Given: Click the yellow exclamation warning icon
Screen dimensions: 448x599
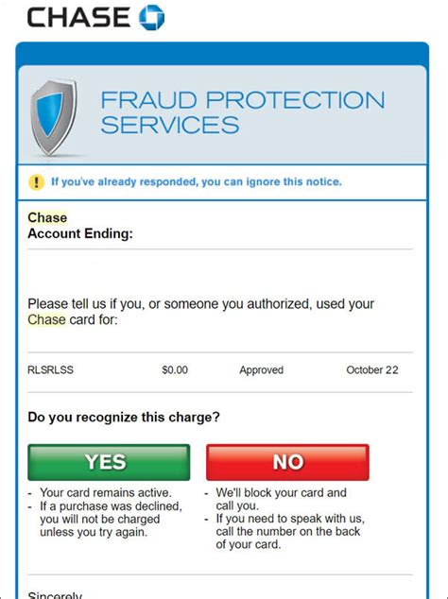Looking at the screenshot, I should [36, 181].
